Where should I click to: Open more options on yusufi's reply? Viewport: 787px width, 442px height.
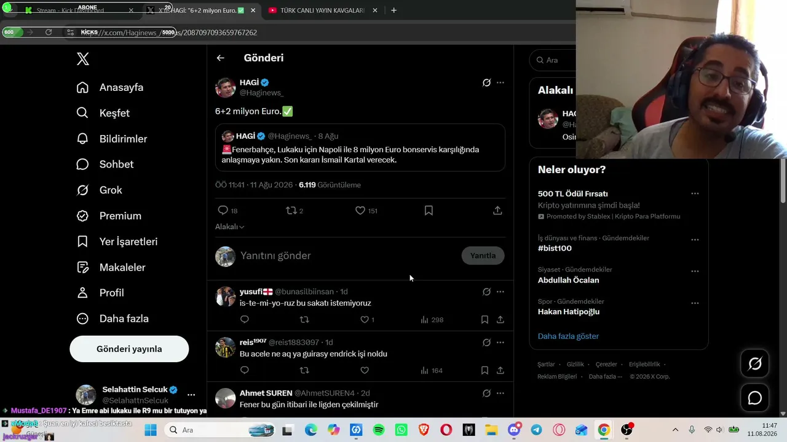(x=500, y=292)
